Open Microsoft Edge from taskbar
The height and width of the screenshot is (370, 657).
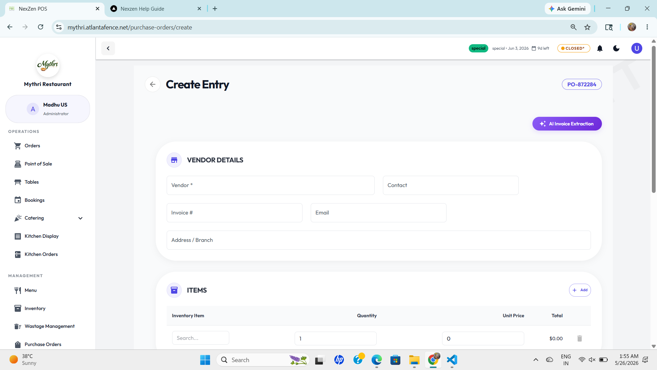[377, 360]
